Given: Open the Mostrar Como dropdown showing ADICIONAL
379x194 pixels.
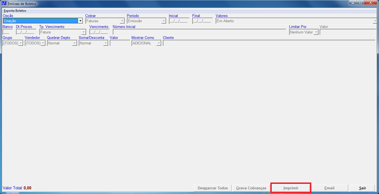Looking at the screenshot, I should (x=146, y=43).
